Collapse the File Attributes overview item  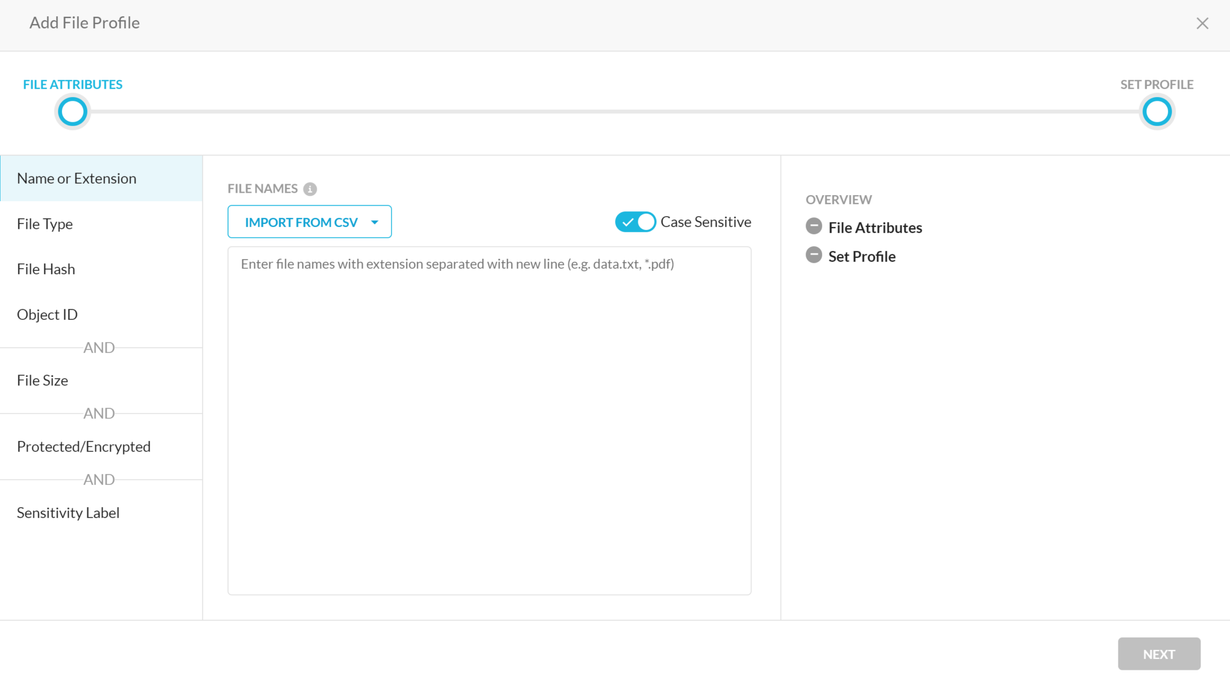tap(814, 226)
